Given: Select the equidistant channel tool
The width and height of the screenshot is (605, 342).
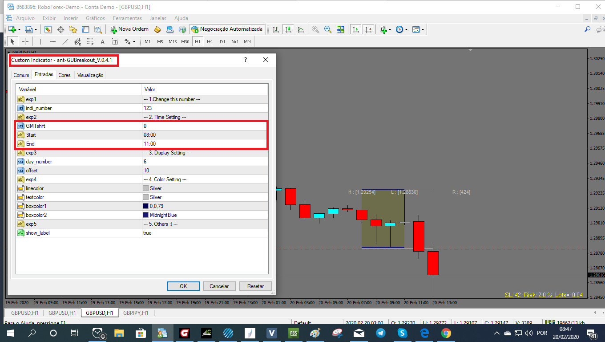Looking at the screenshot, I should pos(78,41).
